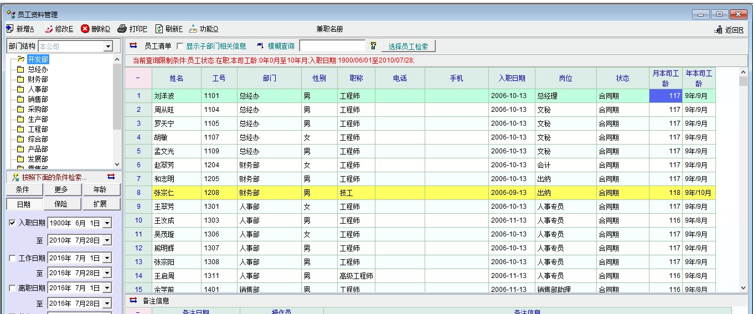Click the 总经办 folder icon in department tree

20,70
